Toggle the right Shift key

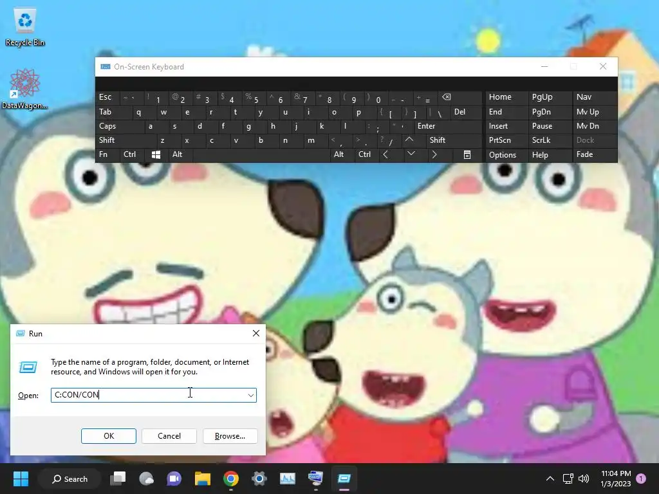point(454,140)
